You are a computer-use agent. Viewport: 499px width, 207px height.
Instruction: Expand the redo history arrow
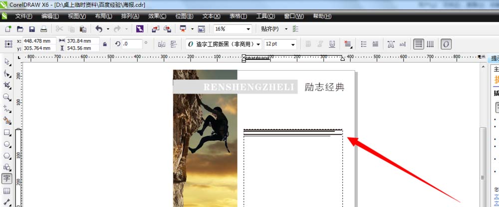(x=126, y=29)
